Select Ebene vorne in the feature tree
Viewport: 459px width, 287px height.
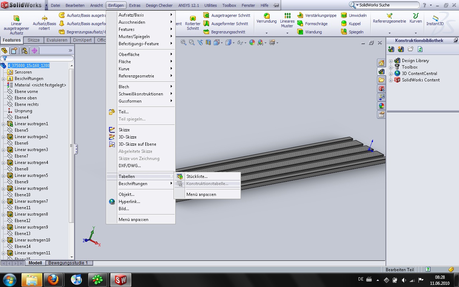[x=26, y=91]
